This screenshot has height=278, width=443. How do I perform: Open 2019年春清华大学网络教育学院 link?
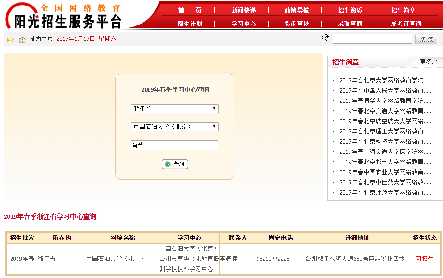385,101
